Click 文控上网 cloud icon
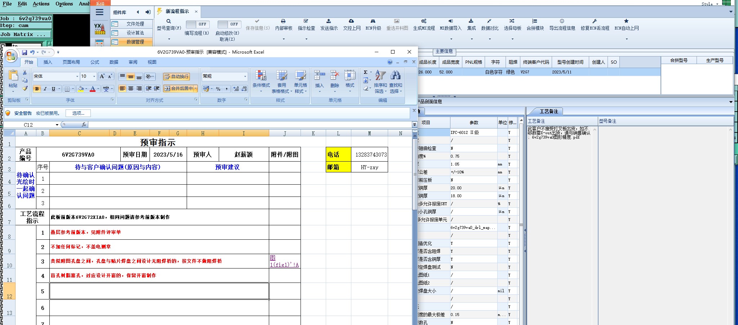This screenshot has width=738, height=325. click(x=351, y=21)
